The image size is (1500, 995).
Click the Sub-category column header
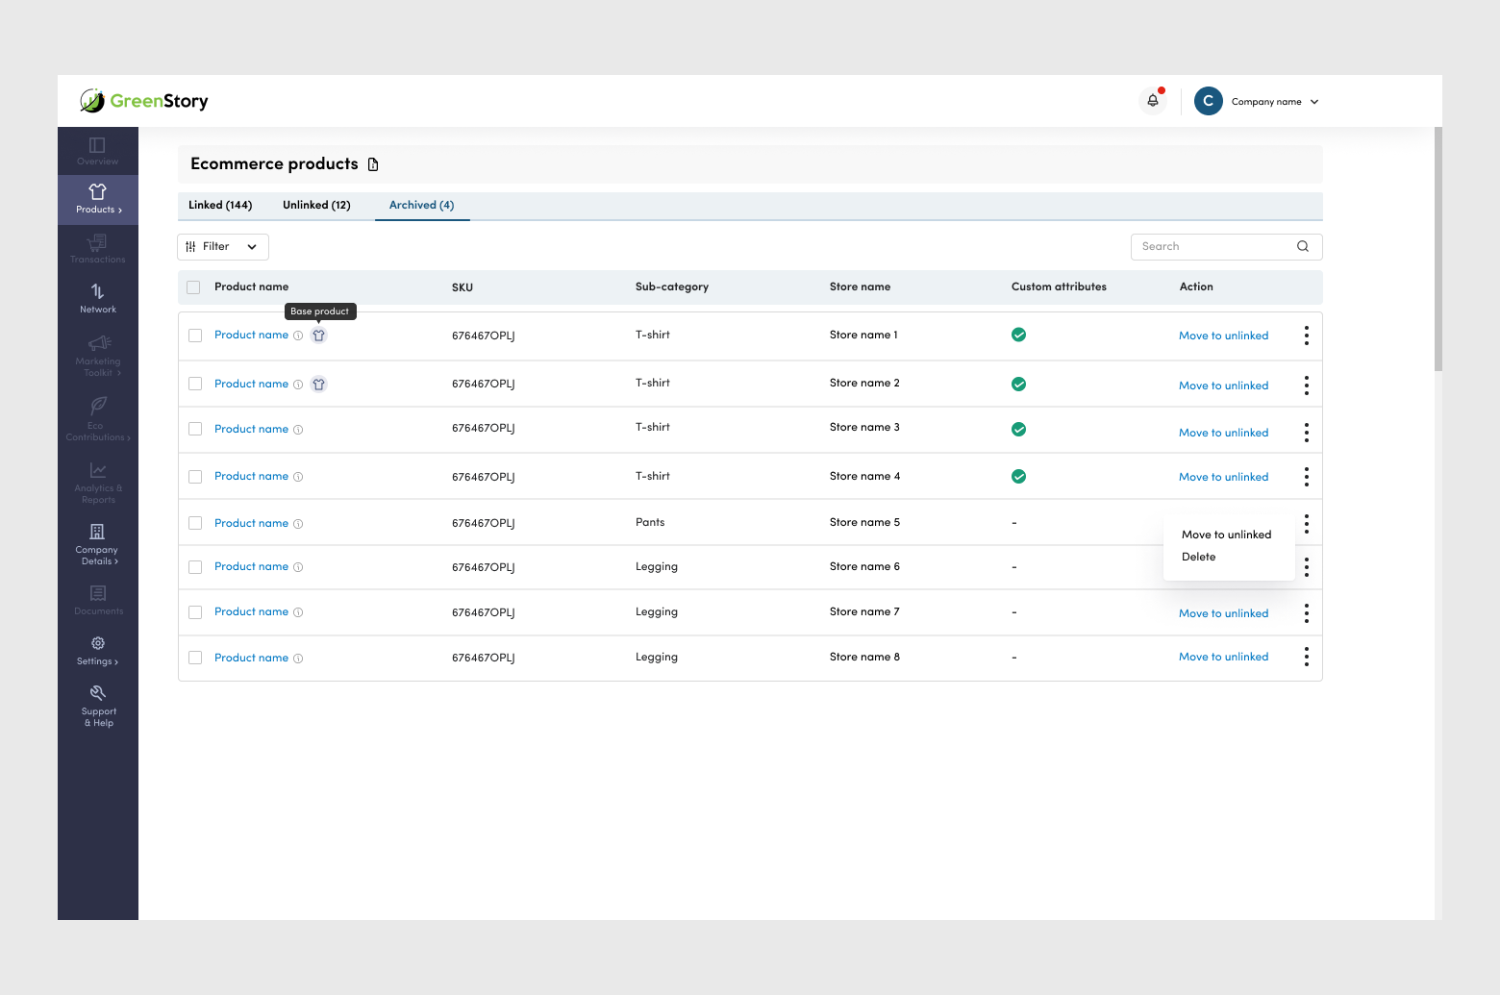(x=672, y=286)
